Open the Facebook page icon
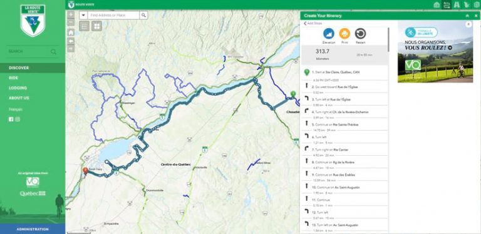Screen dimensions: 481x234 click(x=11, y=120)
